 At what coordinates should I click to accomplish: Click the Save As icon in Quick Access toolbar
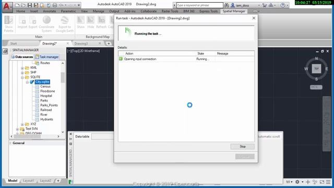point(36,5)
